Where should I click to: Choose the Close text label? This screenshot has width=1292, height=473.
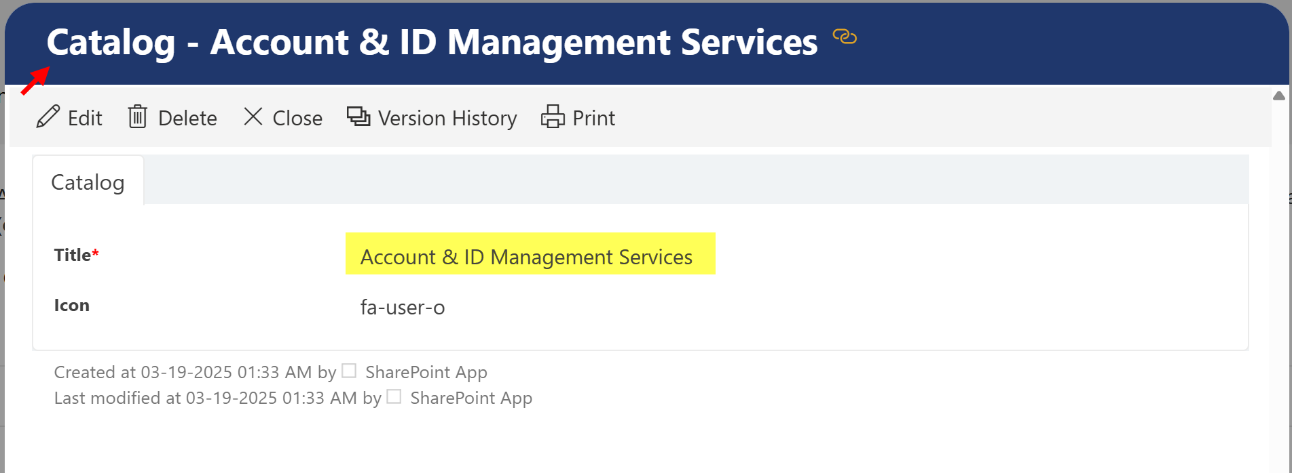(297, 118)
